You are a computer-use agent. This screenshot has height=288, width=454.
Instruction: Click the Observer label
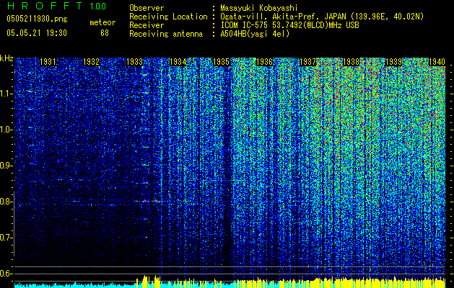pos(147,8)
